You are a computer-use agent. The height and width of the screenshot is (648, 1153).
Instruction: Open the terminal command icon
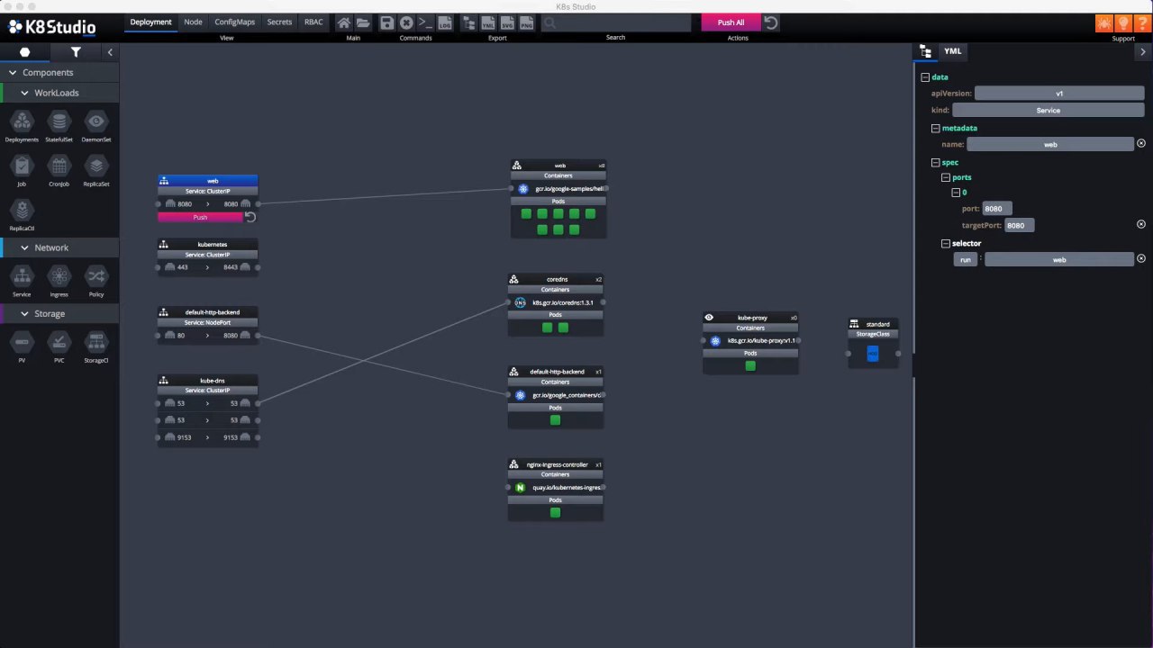click(x=425, y=22)
